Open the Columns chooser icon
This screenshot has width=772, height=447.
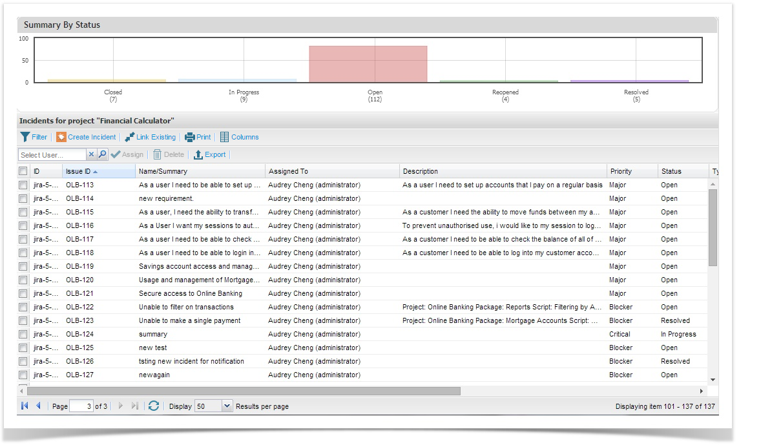coord(225,137)
